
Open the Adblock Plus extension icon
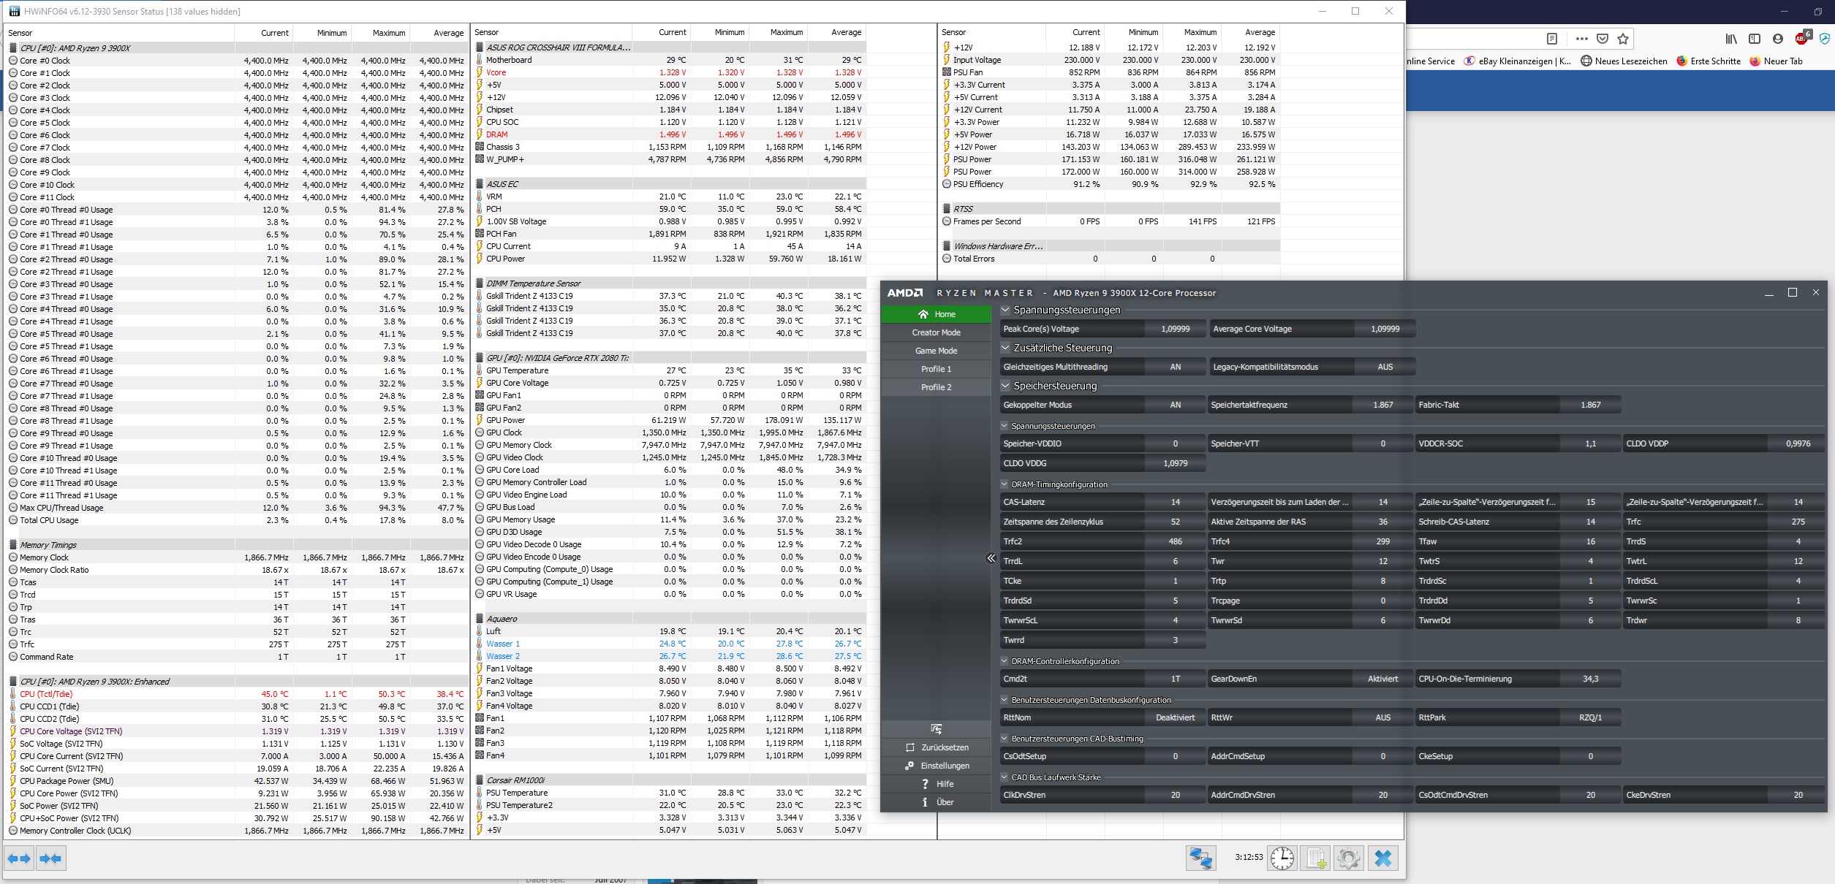(x=1802, y=38)
